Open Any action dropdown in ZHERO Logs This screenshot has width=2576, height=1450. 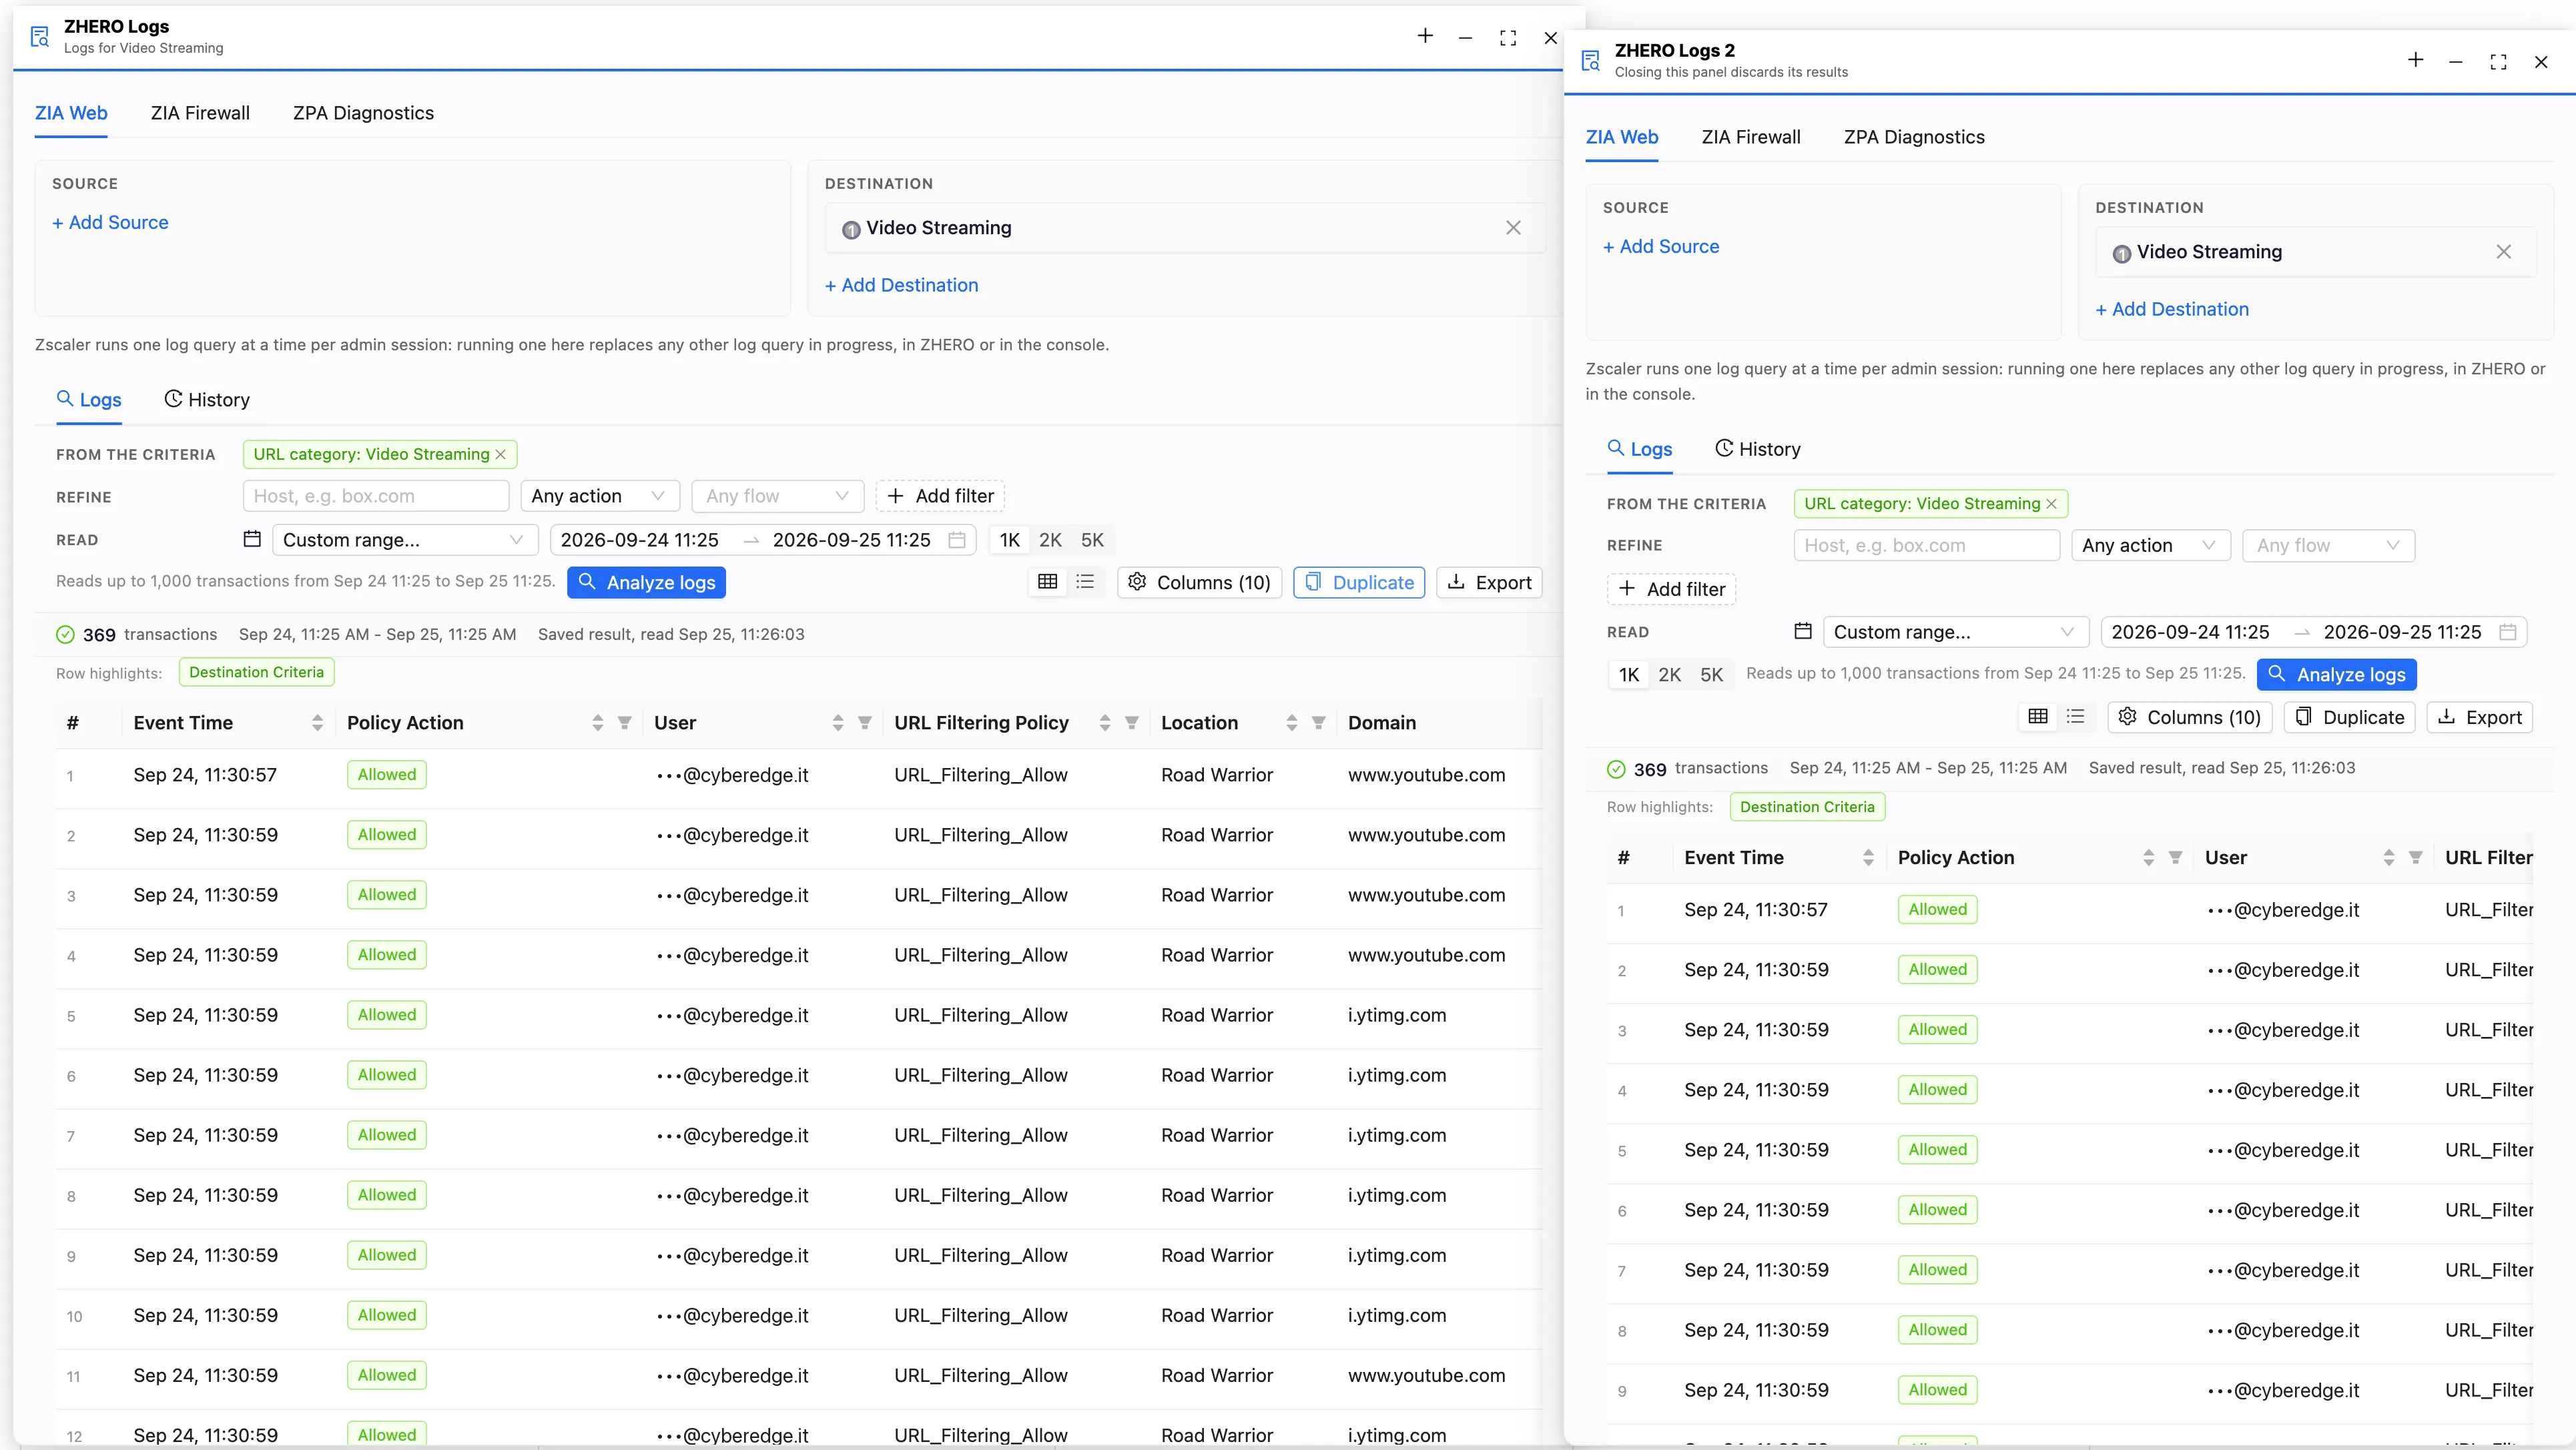pos(600,496)
